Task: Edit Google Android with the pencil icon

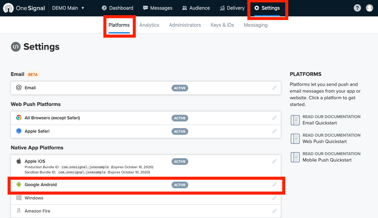Action: coord(274,185)
